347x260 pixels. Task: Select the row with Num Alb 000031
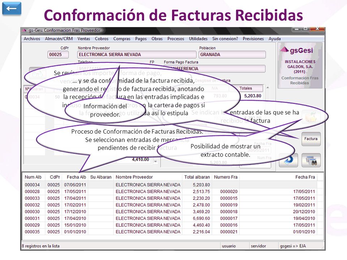point(170,218)
